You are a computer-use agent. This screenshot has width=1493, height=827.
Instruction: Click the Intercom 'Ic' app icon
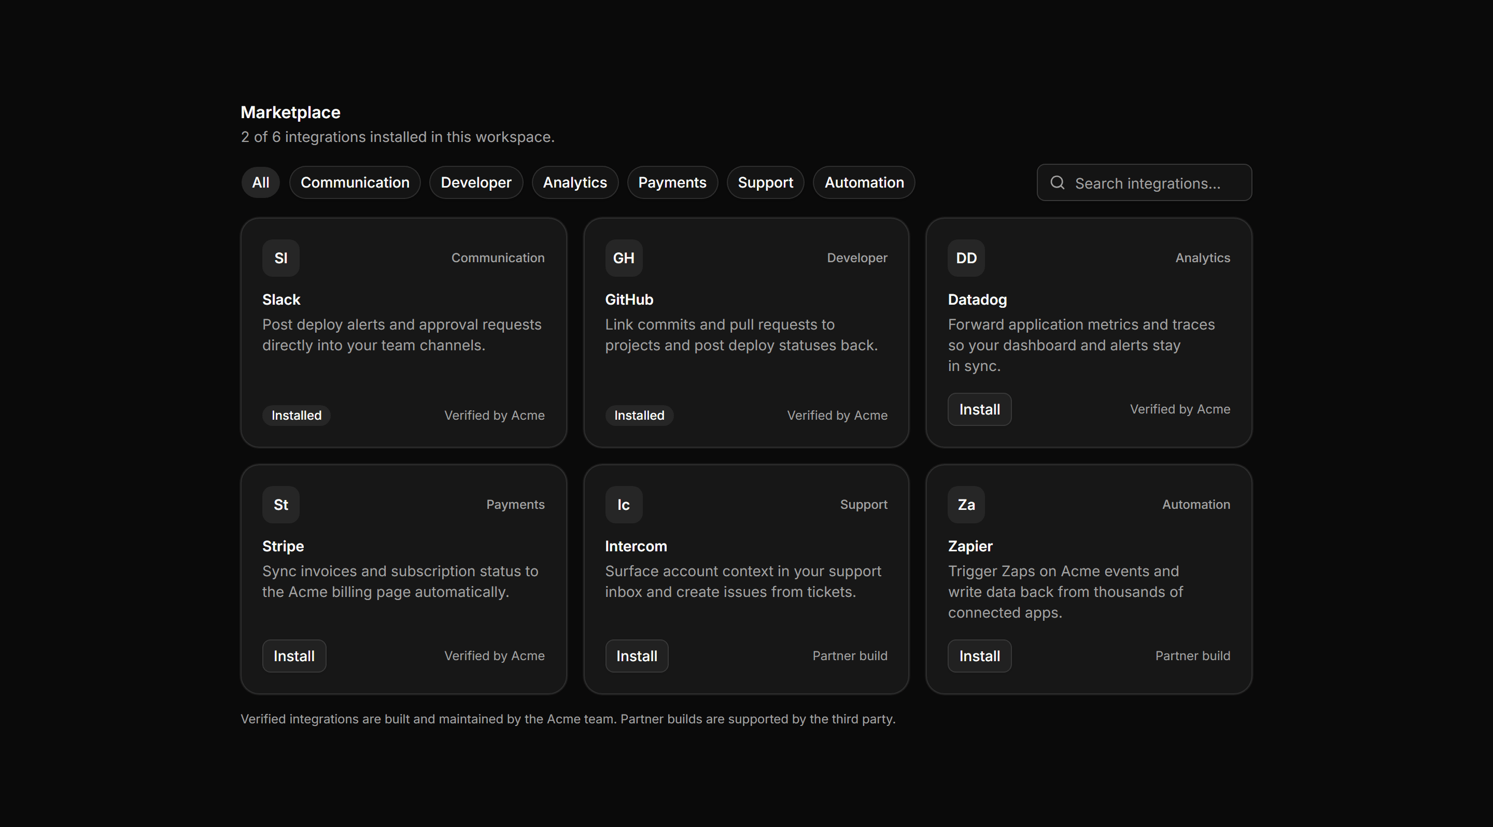[x=624, y=504]
